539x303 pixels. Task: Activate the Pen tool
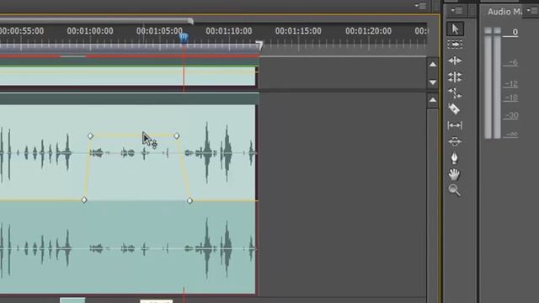coord(455,158)
